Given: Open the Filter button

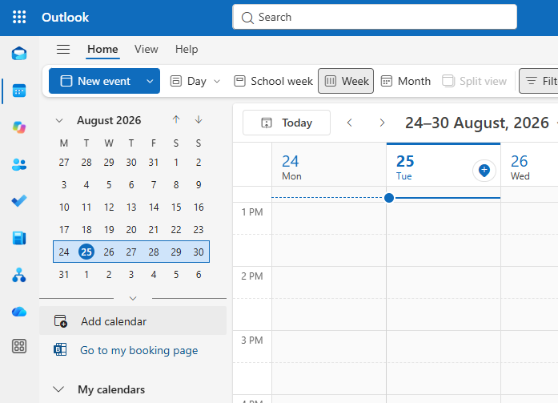Looking at the screenshot, I should 539,81.
